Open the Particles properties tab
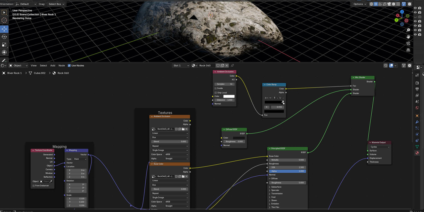The height and width of the screenshot is (212, 424). tap(417, 128)
